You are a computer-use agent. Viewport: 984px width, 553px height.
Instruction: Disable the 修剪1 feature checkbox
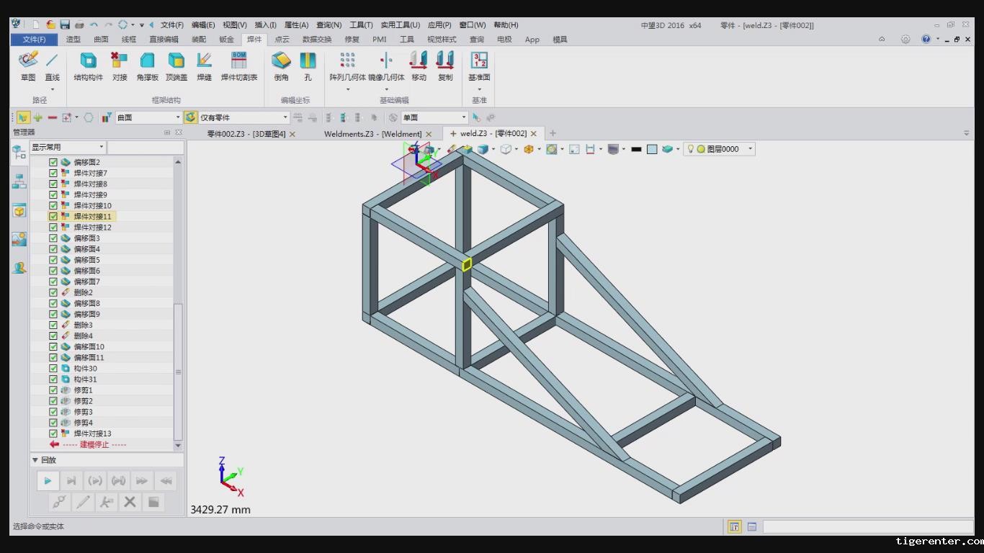click(x=53, y=390)
